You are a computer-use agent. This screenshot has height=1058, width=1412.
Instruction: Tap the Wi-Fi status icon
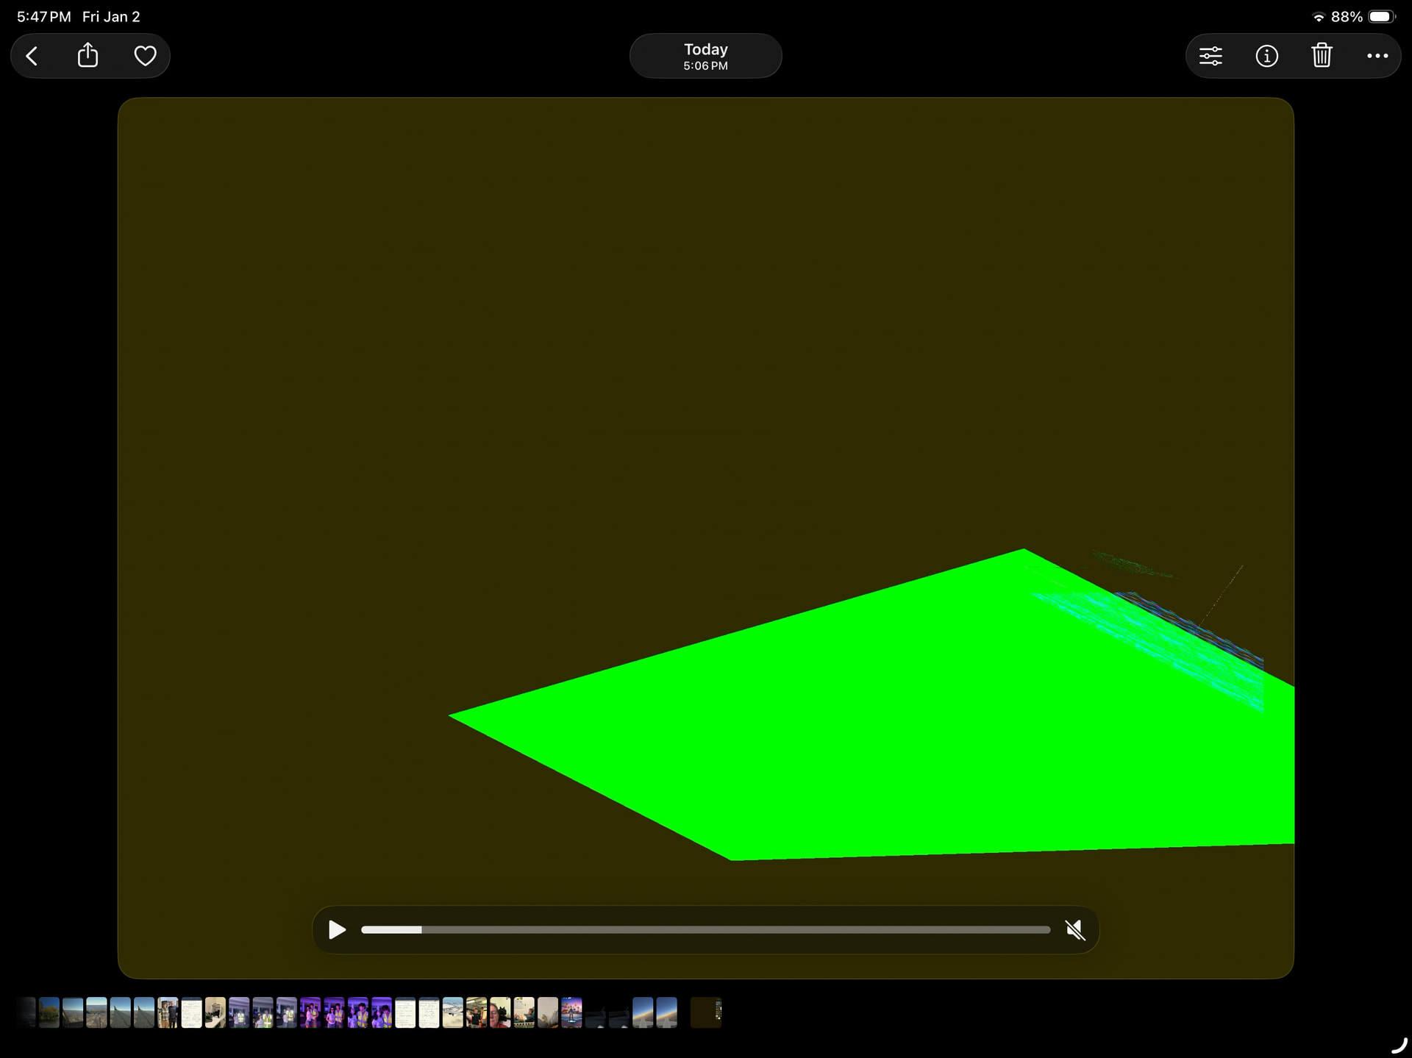pyautogui.click(x=1318, y=17)
